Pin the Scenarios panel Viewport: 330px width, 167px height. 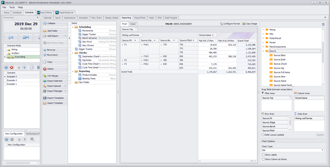pyautogui.click(x=38, y=17)
